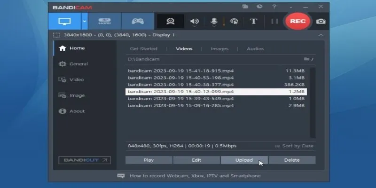Viewport: 376px width, 188px height.
Task: Select file bandicam 2023-09-19 15-41-18-915.mp4
Action: tap(216, 71)
